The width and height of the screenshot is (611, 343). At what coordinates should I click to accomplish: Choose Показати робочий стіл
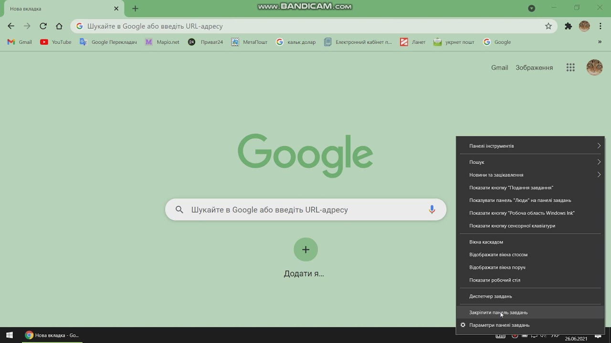tap(530, 280)
